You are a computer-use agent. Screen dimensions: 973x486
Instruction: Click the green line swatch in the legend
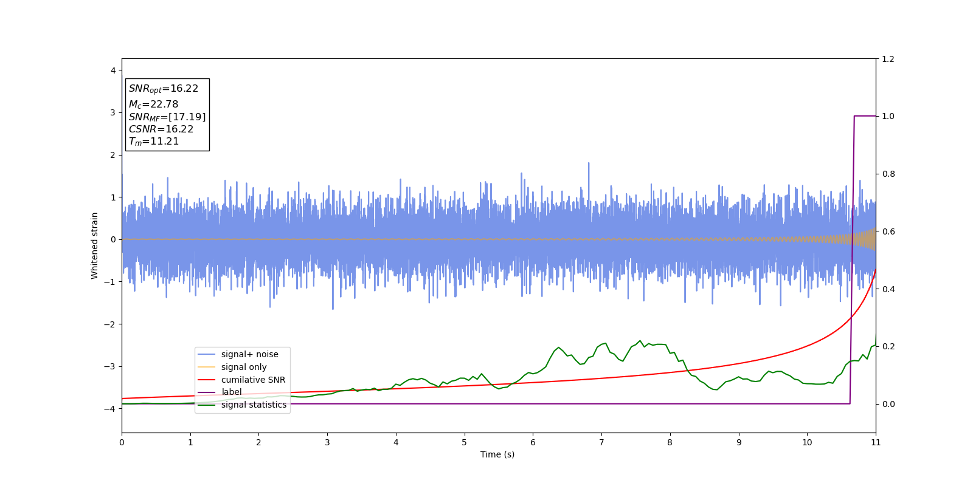(207, 405)
